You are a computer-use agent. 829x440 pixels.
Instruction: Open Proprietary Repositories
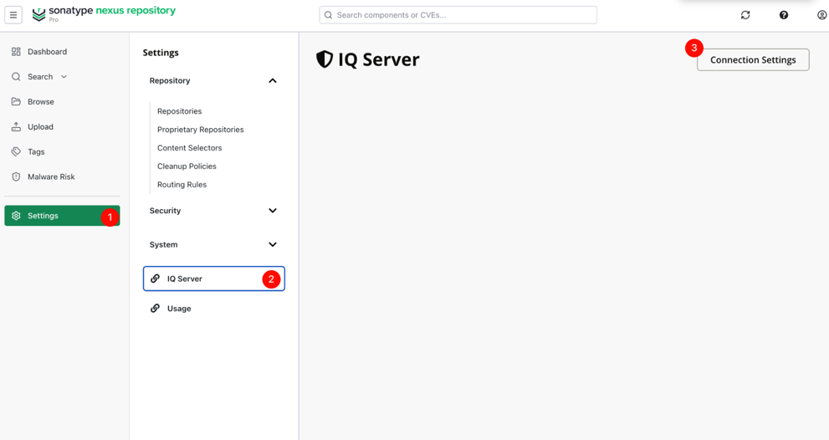coord(201,130)
